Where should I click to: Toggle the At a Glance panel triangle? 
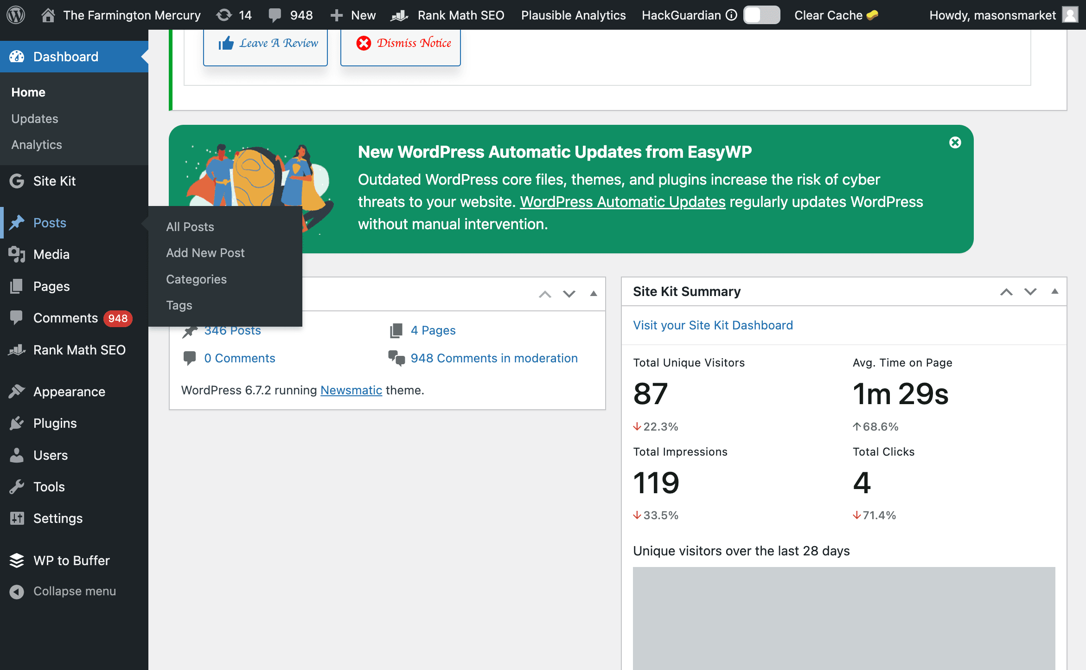(593, 294)
